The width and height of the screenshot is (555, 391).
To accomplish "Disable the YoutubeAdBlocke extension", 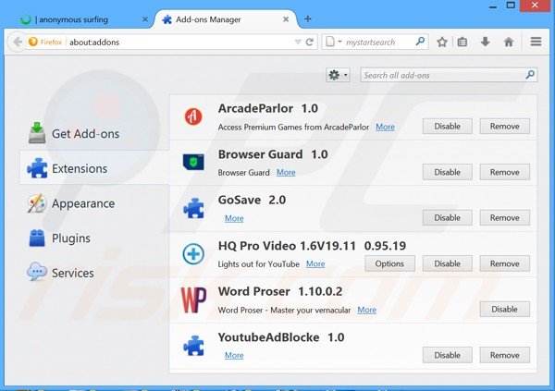I will point(448,355).
